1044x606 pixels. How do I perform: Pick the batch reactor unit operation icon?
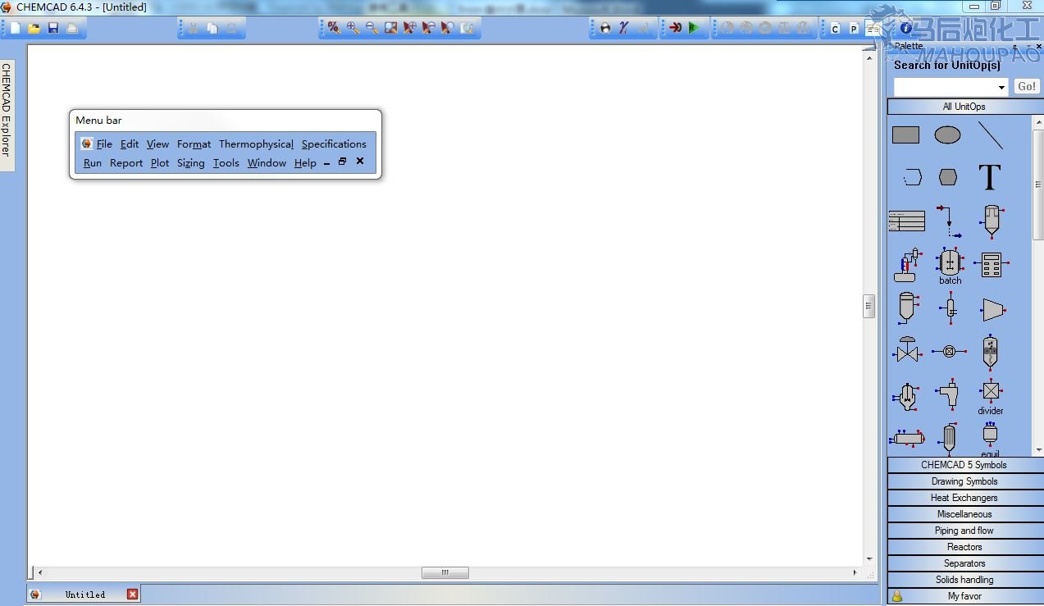pos(950,263)
